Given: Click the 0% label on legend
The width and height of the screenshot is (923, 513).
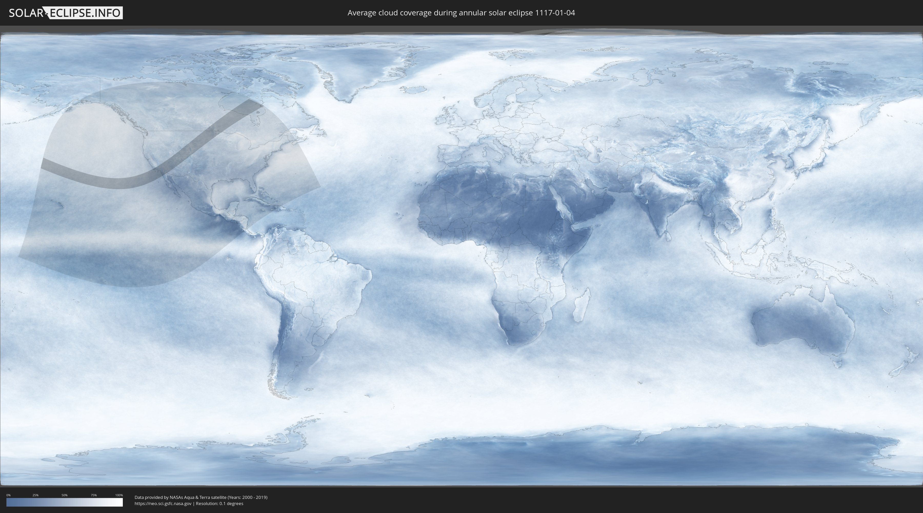Looking at the screenshot, I should click(8, 495).
